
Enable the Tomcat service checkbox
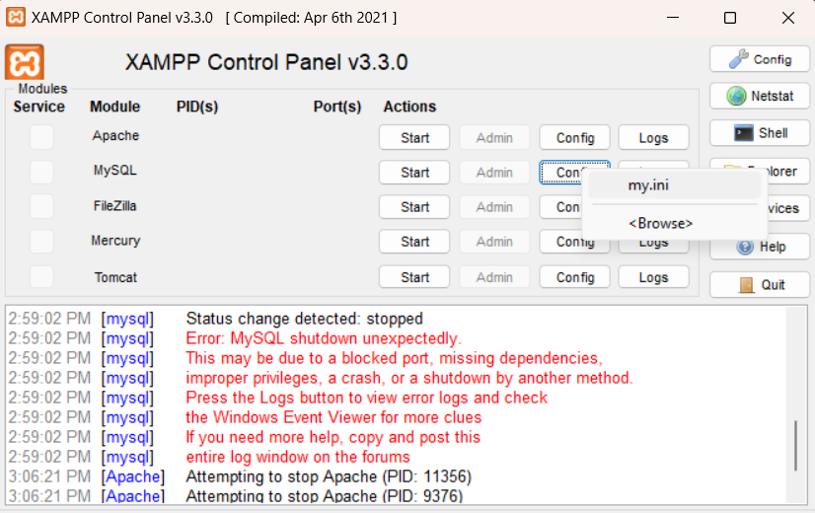click(x=41, y=277)
